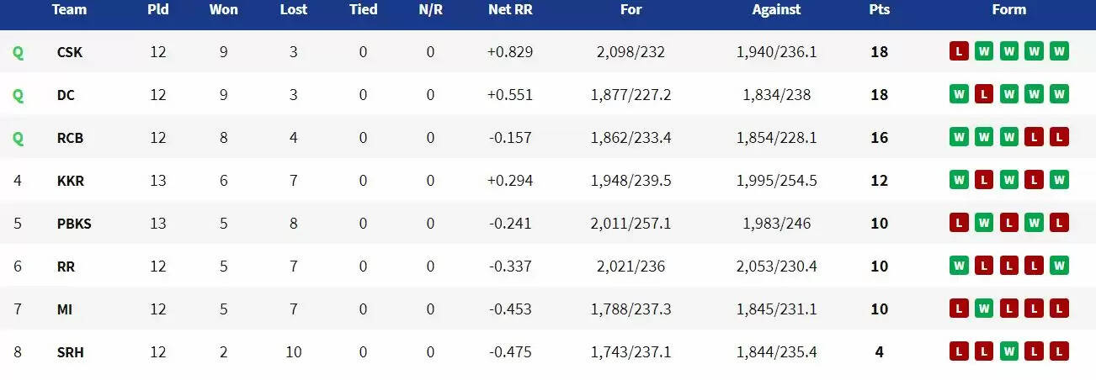This screenshot has height=380, width=1096.
Task: Click the Won column header
Action: click(223, 10)
